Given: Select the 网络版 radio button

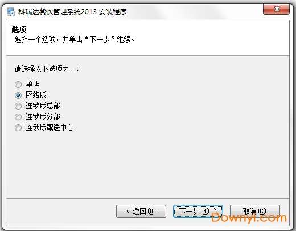Looking at the screenshot, I should tap(18, 95).
